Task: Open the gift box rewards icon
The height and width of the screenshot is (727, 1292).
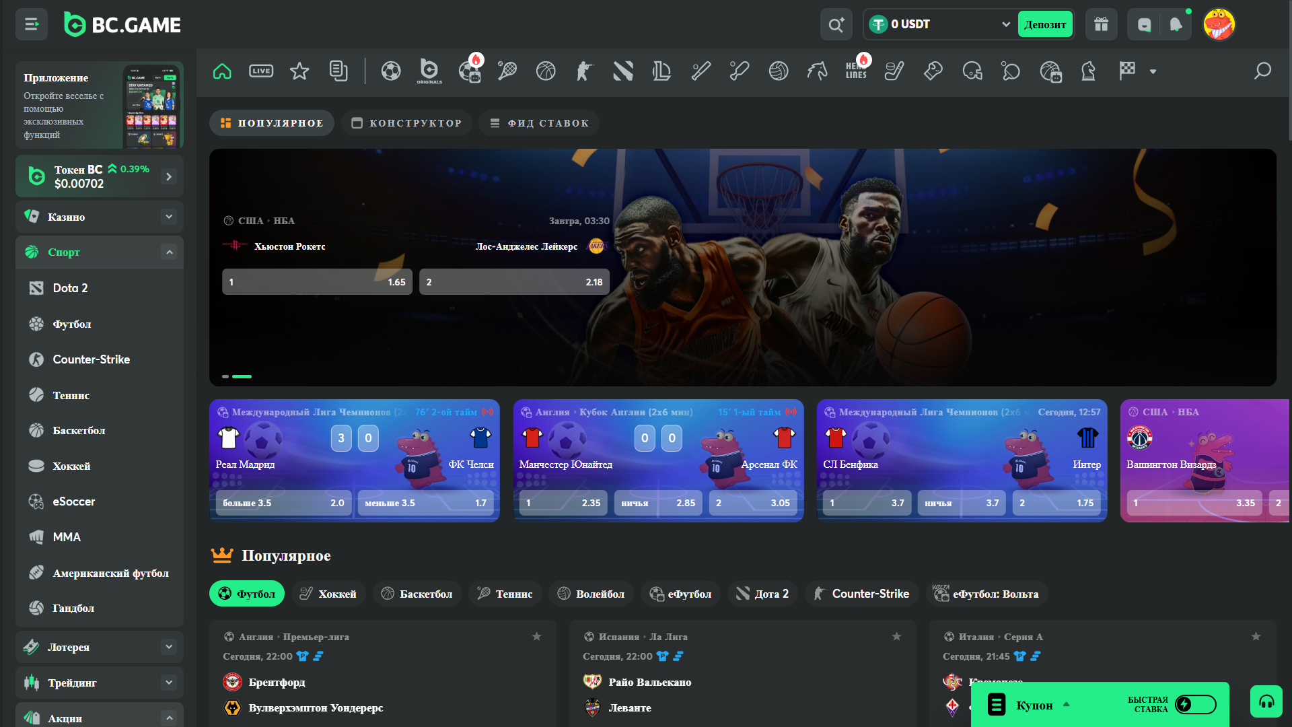Action: [x=1101, y=25]
